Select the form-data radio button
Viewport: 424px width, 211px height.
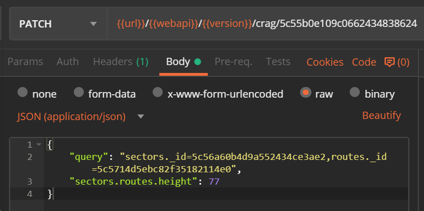(79, 93)
